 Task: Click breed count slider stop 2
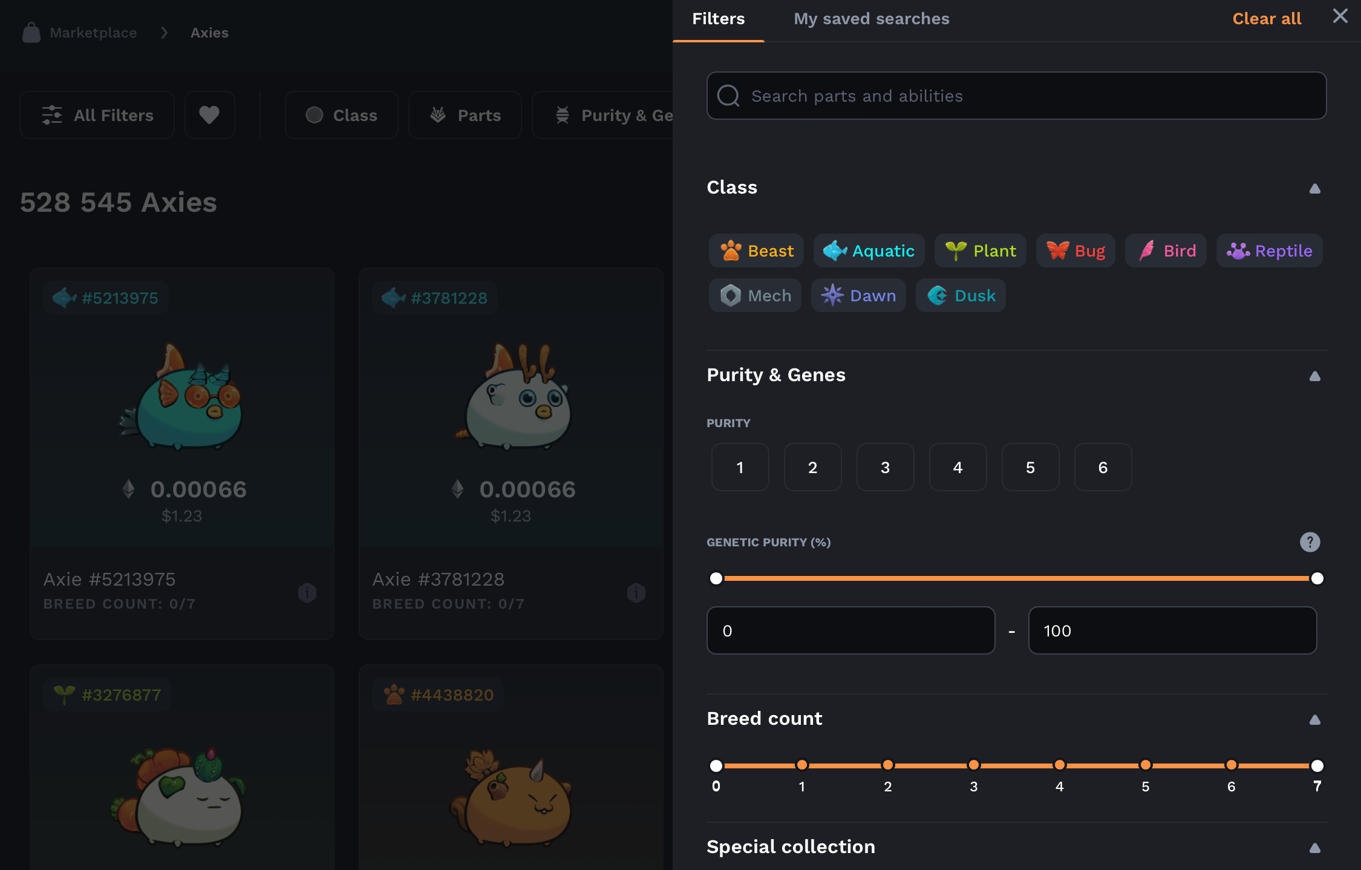(888, 765)
